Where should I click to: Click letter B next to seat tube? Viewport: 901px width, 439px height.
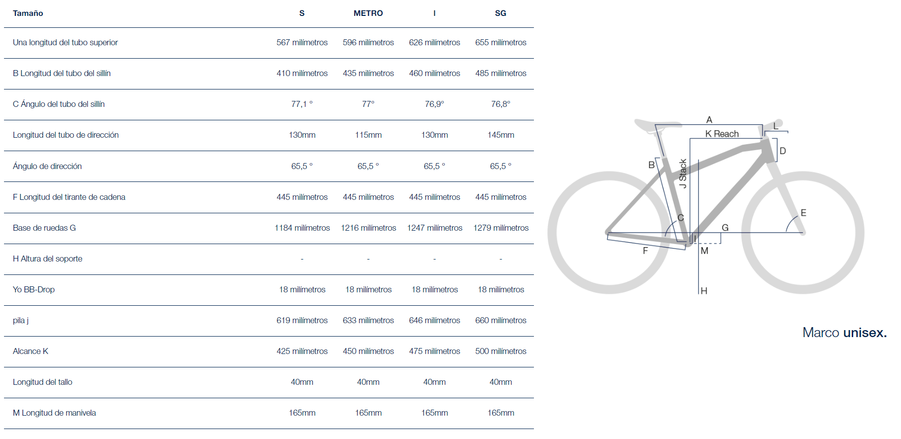[x=651, y=165]
